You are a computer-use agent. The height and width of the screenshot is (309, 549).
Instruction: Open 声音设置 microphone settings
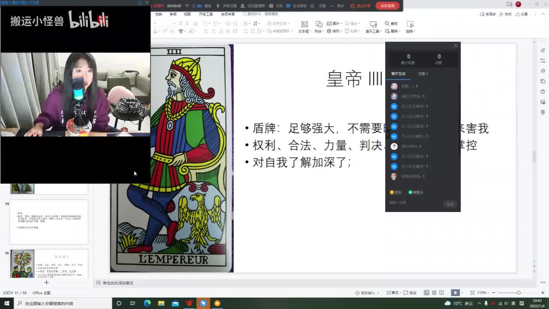pyautogui.click(x=227, y=6)
